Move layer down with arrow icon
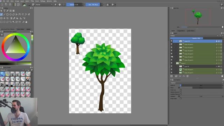The height and width of the screenshot is (126, 224). point(180,76)
